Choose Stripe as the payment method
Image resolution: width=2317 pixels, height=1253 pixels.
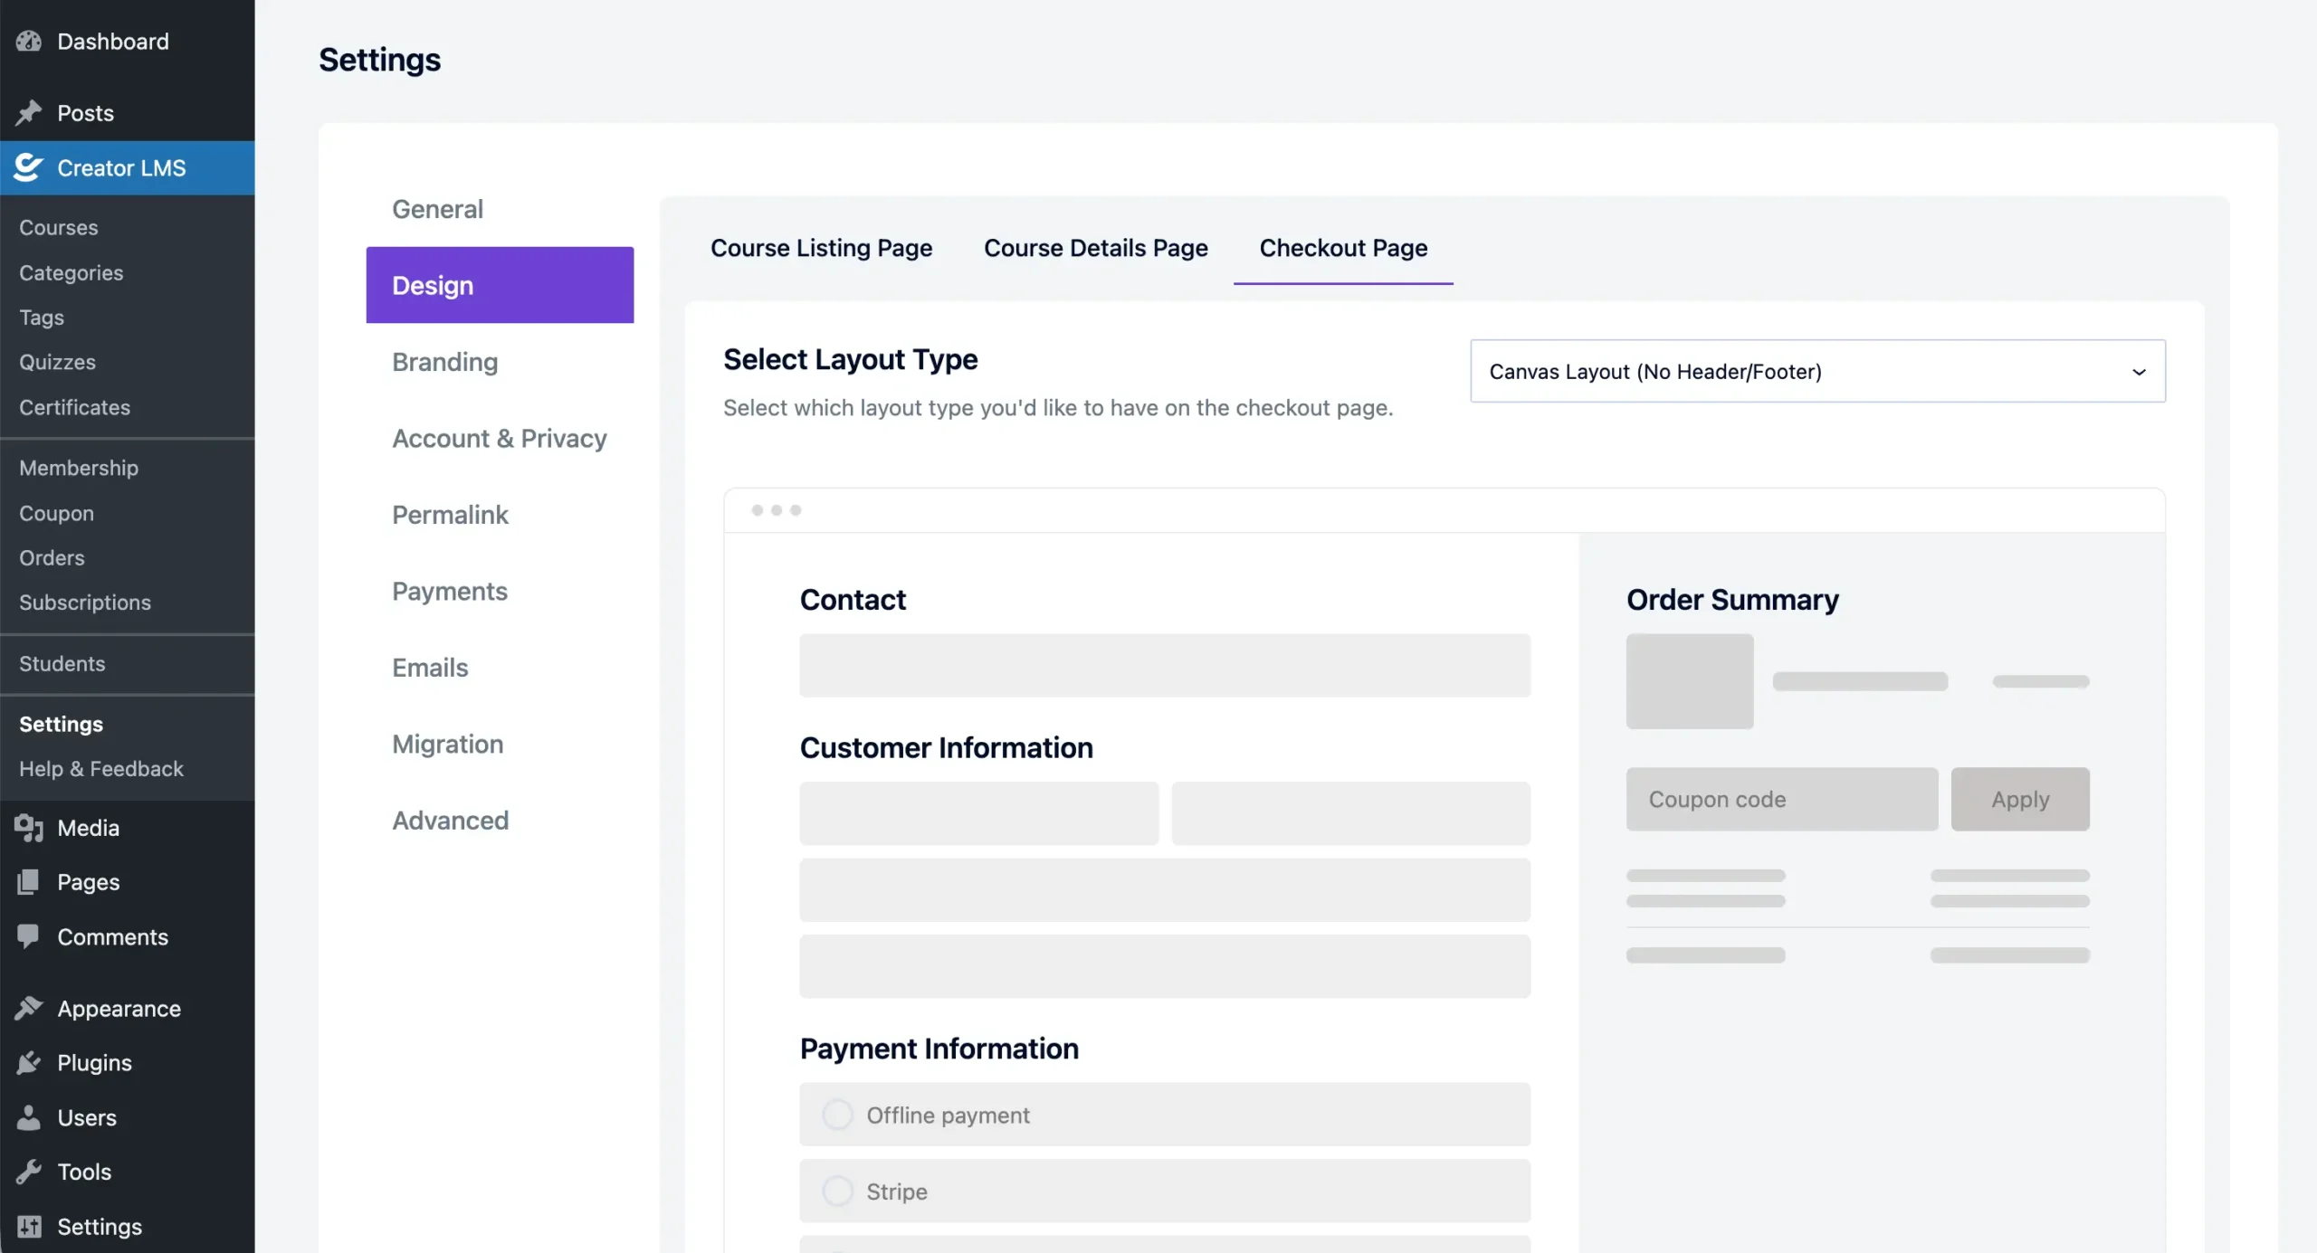coord(837,1191)
